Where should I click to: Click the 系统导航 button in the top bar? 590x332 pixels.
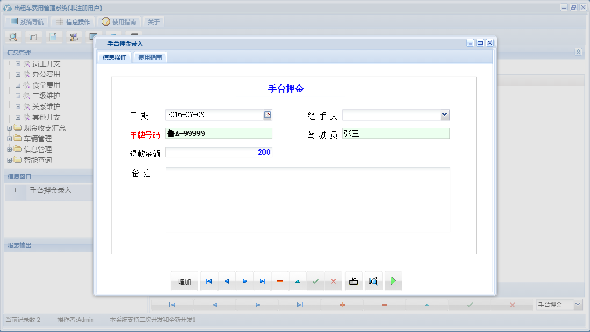[26, 22]
